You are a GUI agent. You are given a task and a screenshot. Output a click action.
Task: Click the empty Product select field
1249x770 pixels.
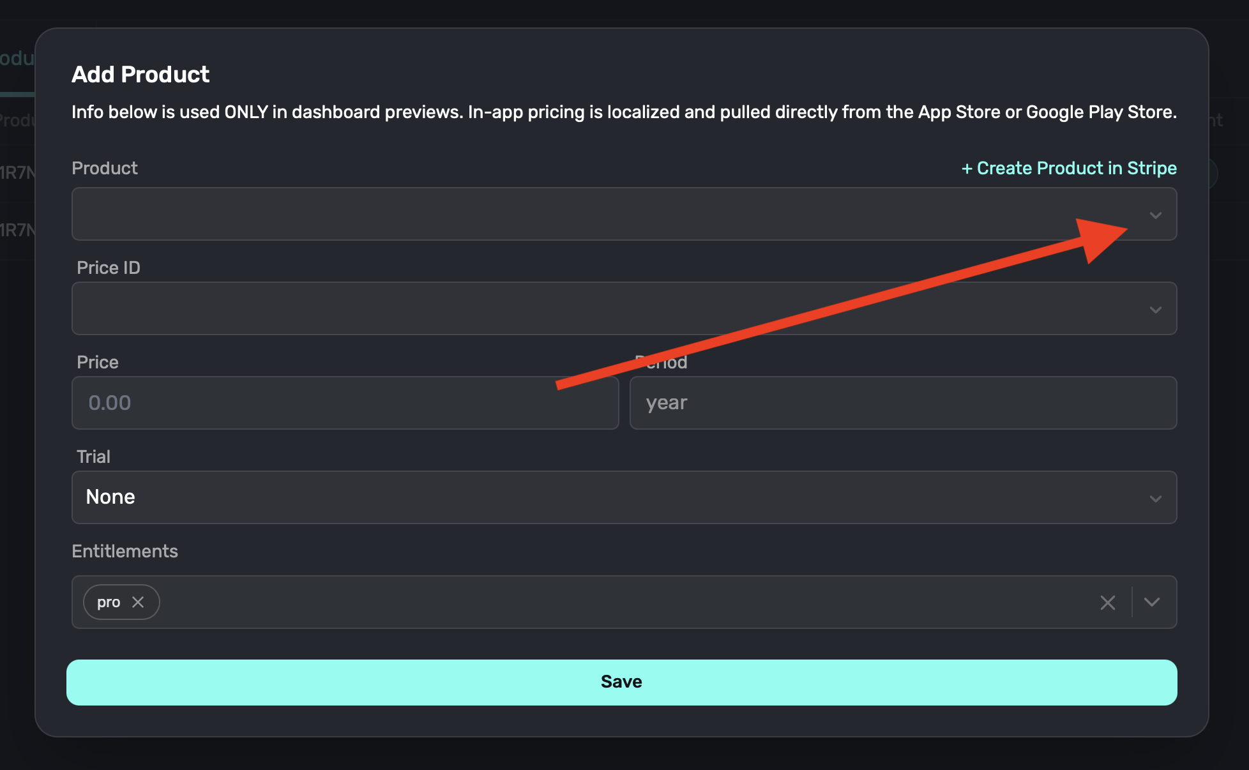click(575, 214)
